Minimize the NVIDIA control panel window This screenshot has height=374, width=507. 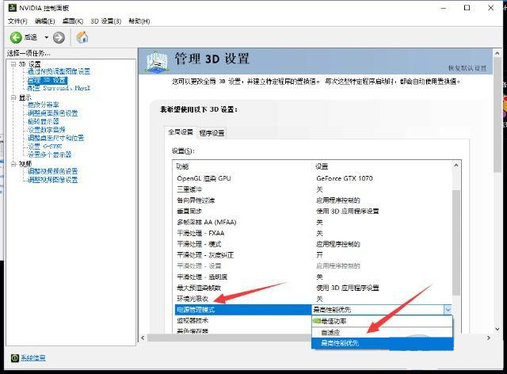click(x=444, y=8)
